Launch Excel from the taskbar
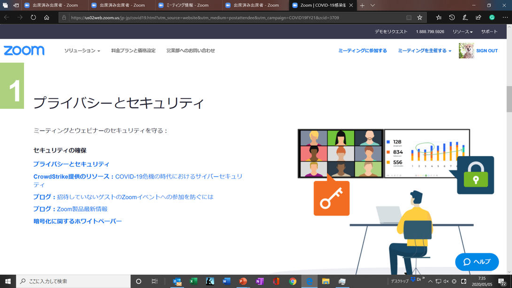This screenshot has width=512, height=288. [x=194, y=281]
